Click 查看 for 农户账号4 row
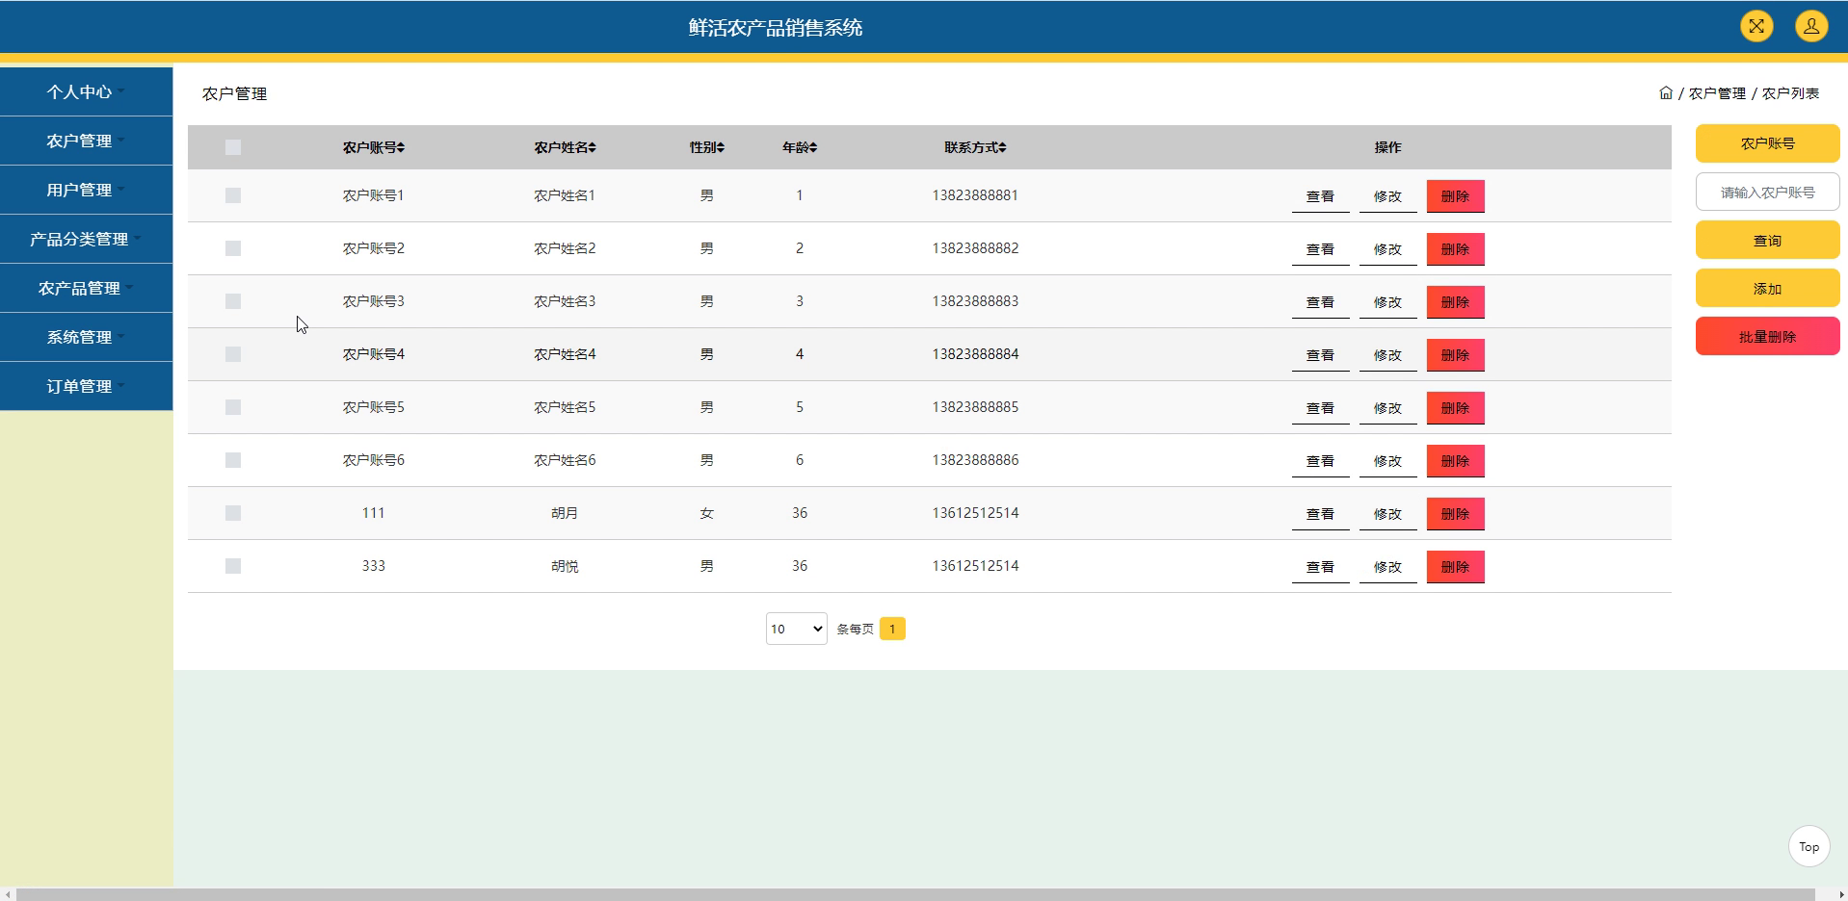The image size is (1848, 901). (x=1320, y=355)
